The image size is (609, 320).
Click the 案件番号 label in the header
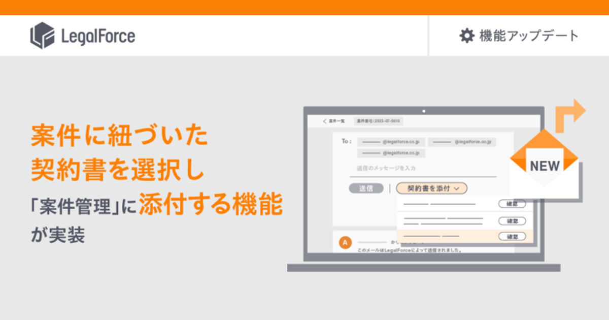point(379,121)
